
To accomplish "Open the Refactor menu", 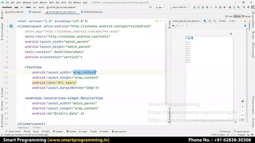I will coord(43,3).
